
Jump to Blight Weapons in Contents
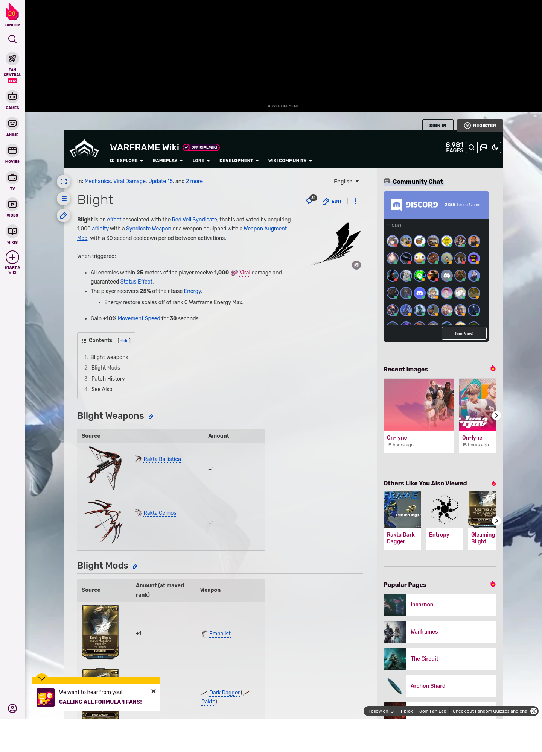[109, 357]
